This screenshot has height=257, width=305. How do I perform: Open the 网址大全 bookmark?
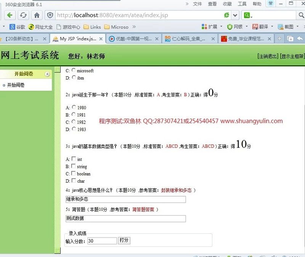tap(40, 27)
